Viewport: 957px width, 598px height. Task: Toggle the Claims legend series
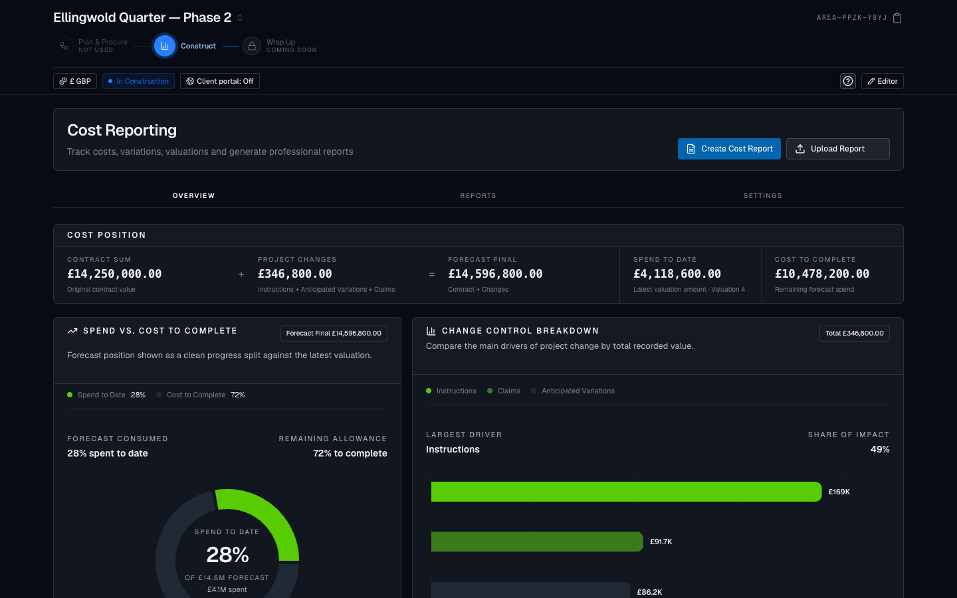pos(504,391)
